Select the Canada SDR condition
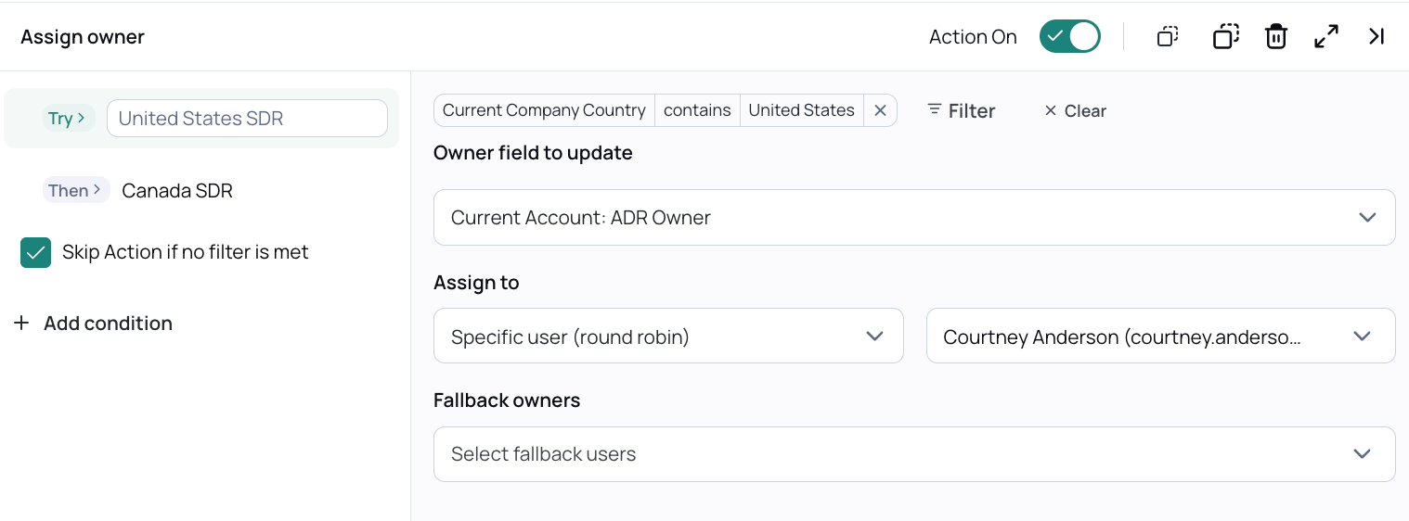The width and height of the screenshot is (1409, 521). (177, 191)
